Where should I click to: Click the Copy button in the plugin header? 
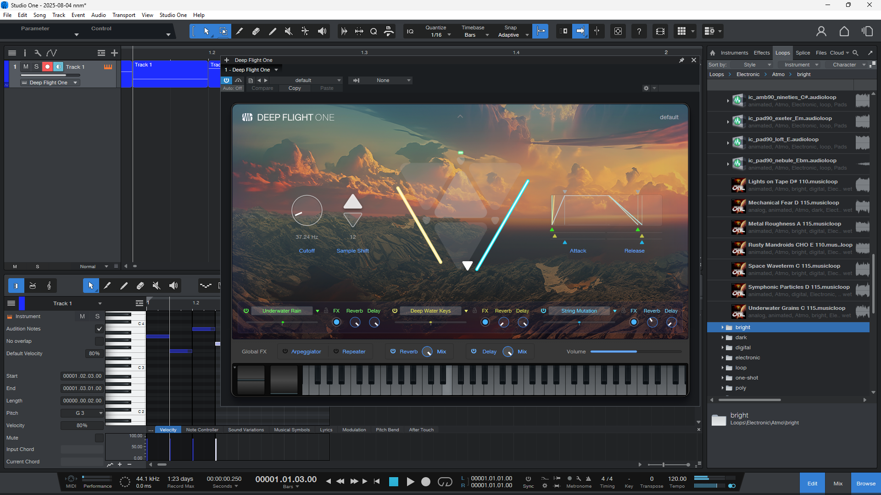click(x=295, y=88)
